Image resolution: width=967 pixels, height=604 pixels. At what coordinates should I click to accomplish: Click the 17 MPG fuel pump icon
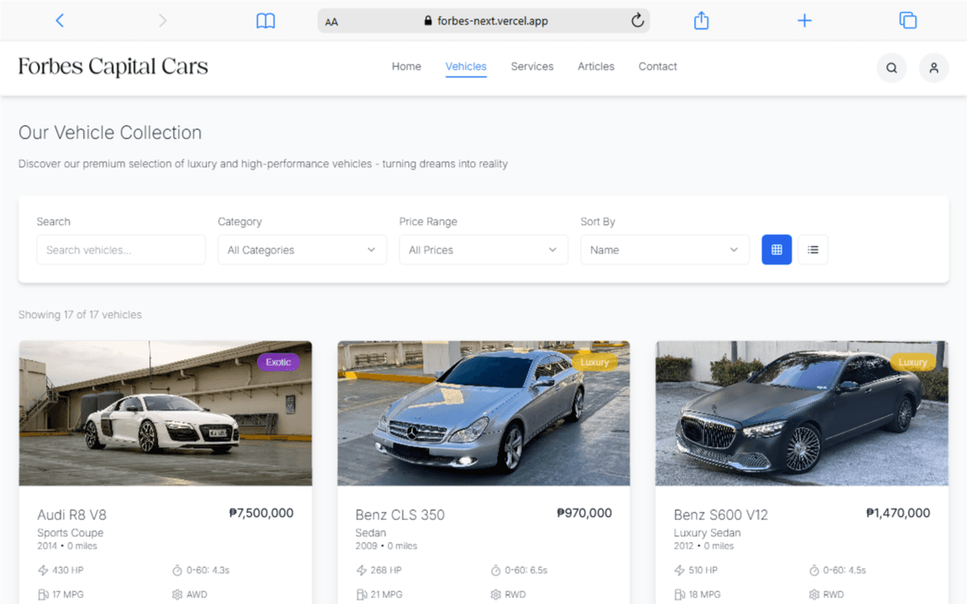43,595
